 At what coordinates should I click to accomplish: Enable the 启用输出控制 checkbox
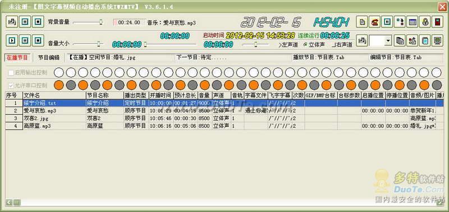click(11, 73)
